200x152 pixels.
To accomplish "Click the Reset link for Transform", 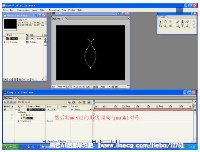I will point(50,121).
